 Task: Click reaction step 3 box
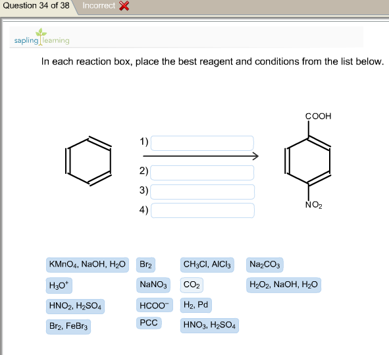point(203,192)
